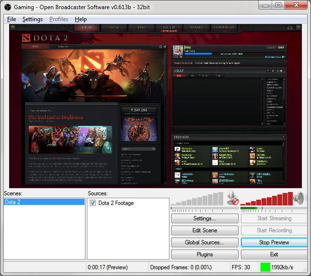Stop the preview
The width and height of the screenshot is (311, 276).
(274, 242)
